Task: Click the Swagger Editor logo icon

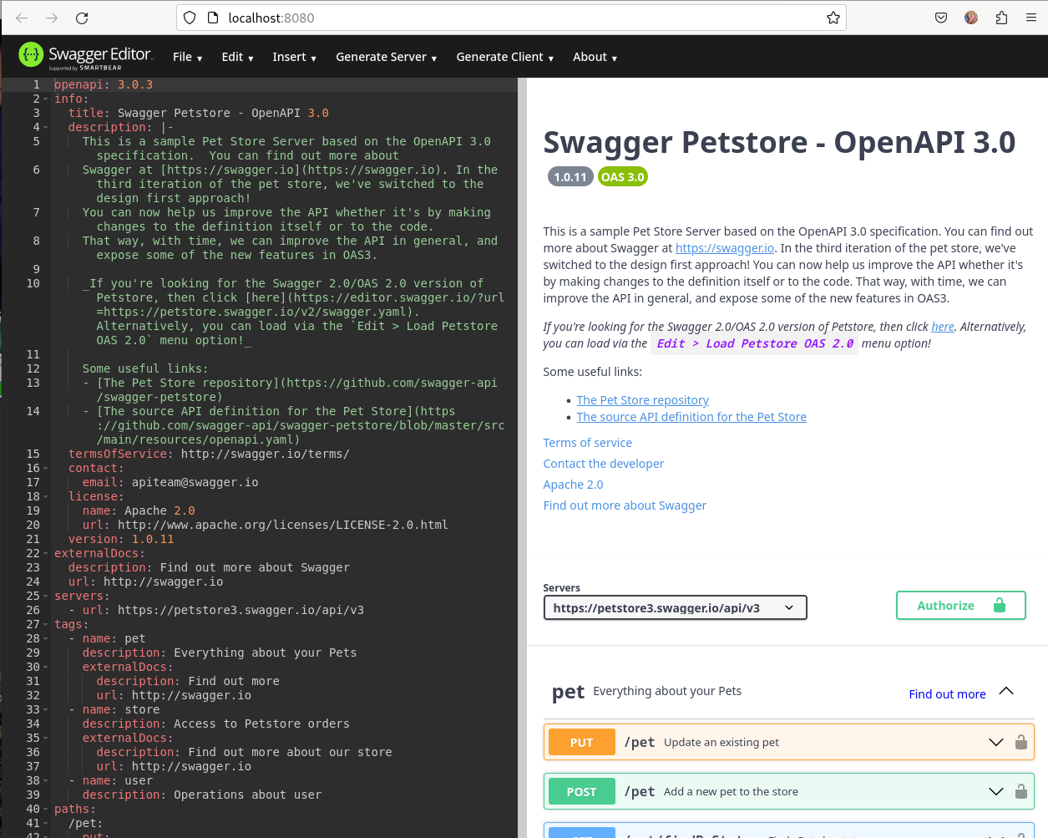Action: click(31, 55)
